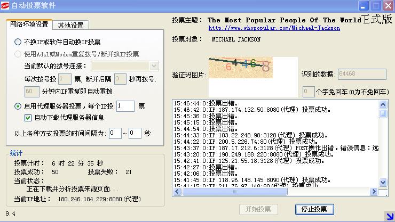Click the 个字免回车 number field
The height and width of the screenshot is (222, 395).
(309, 92)
